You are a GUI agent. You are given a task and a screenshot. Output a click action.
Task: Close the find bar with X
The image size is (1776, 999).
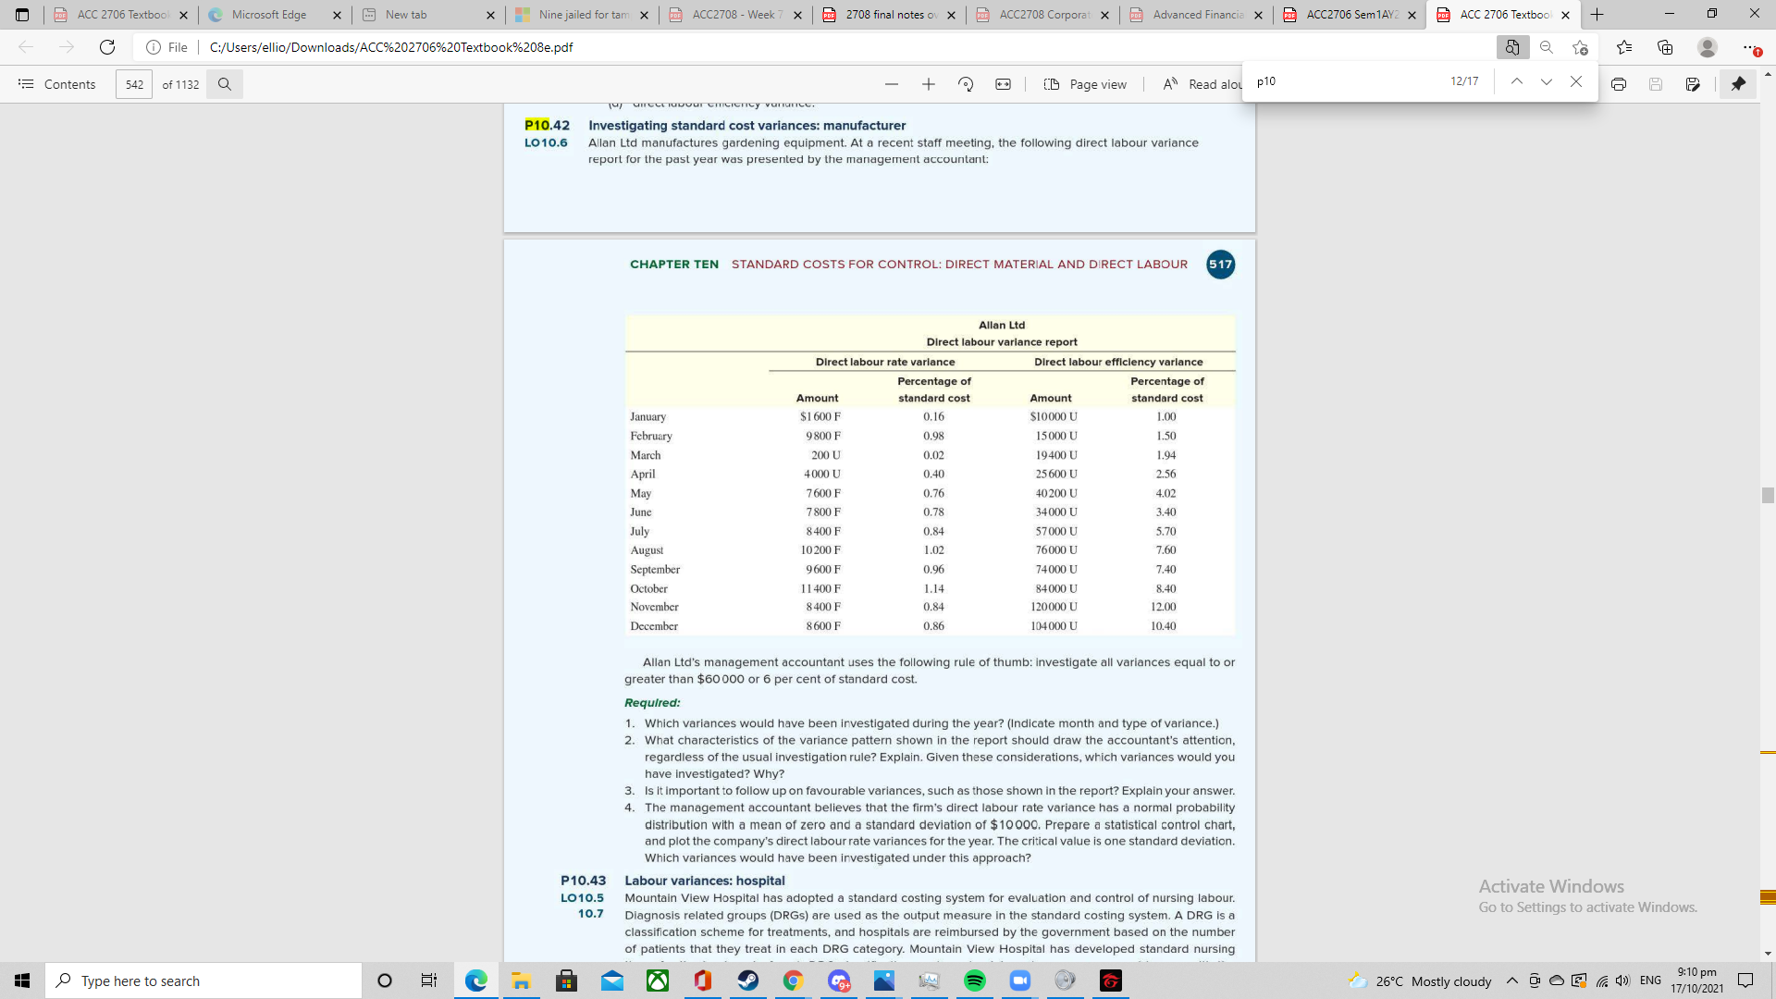point(1577,81)
